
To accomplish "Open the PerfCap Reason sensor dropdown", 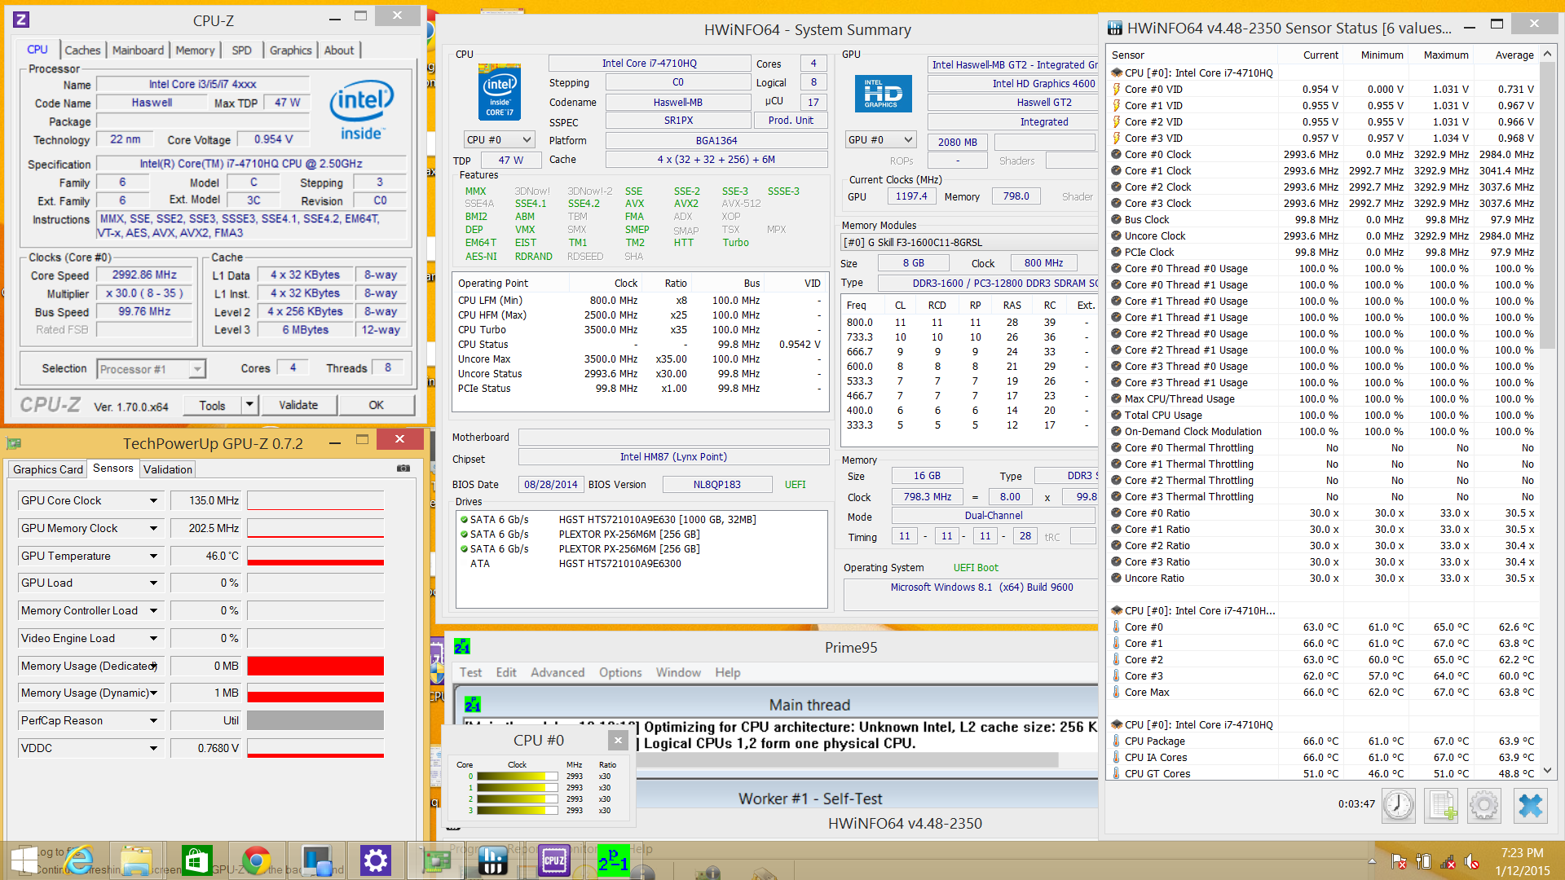I will [x=153, y=720].
